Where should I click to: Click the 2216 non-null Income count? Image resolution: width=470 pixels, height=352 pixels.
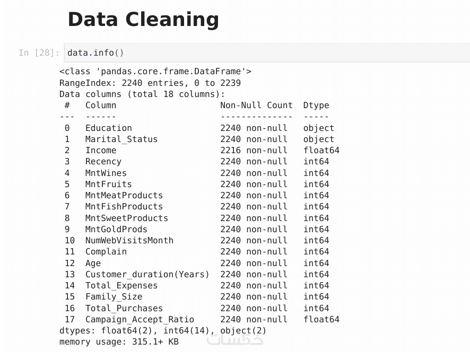click(254, 151)
